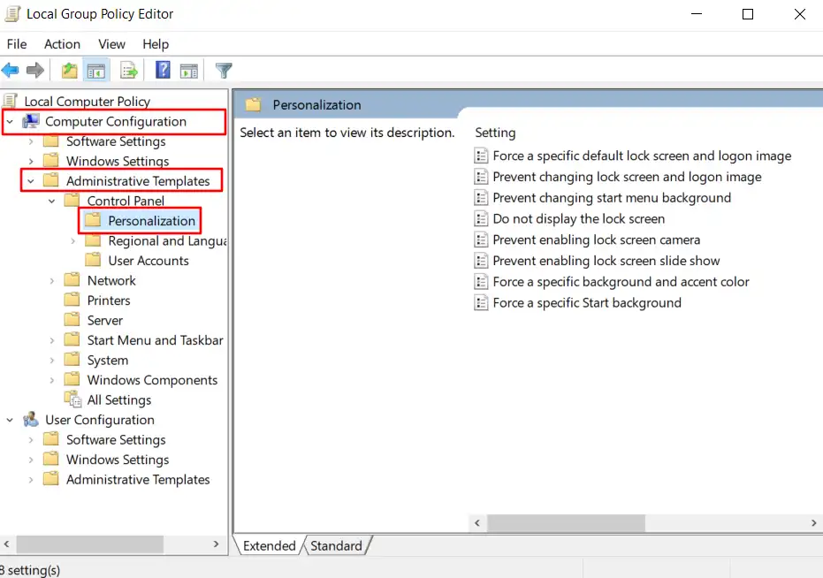The width and height of the screenshot is (823, 578).
Task: Click the filter funnel toolbar icon
Action: 224,70
